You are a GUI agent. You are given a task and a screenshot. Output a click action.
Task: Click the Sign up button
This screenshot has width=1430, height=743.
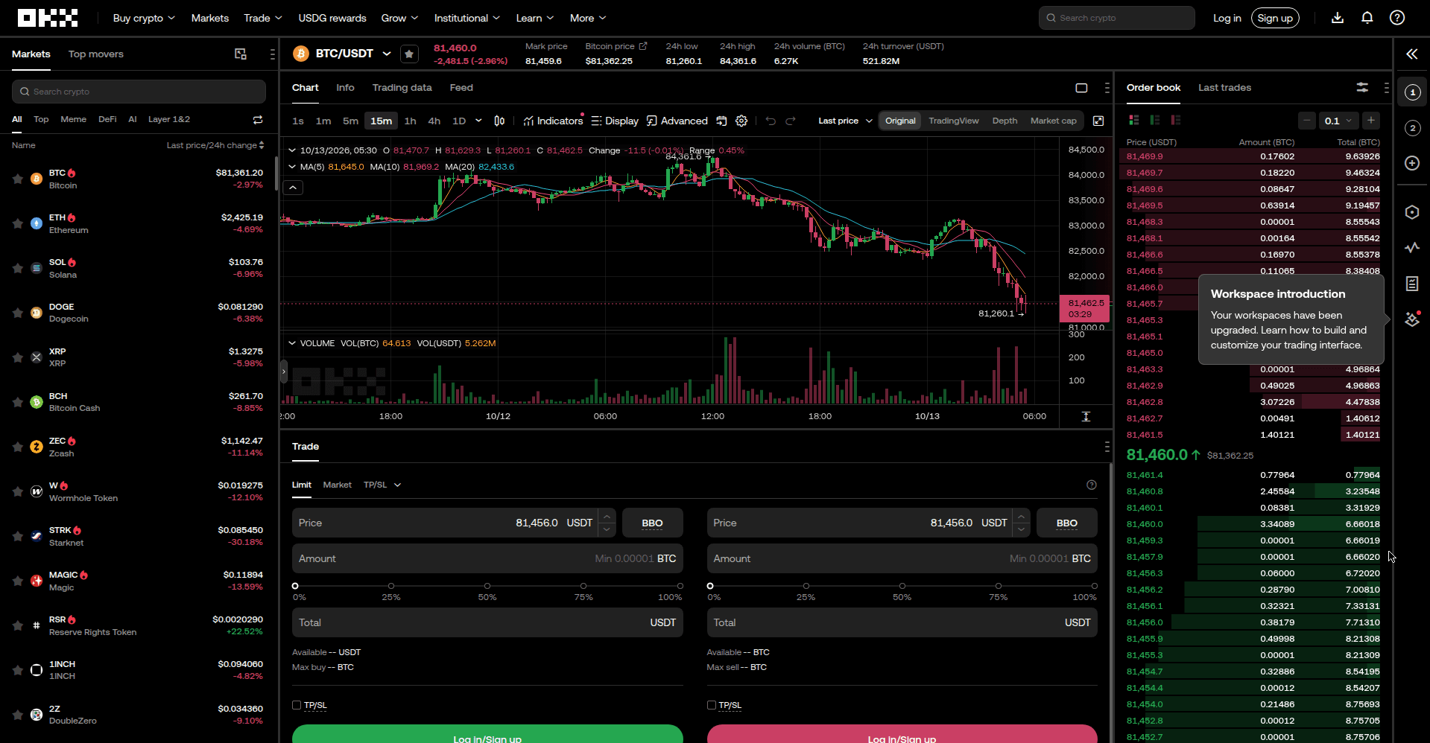[x=1275, y=18]
